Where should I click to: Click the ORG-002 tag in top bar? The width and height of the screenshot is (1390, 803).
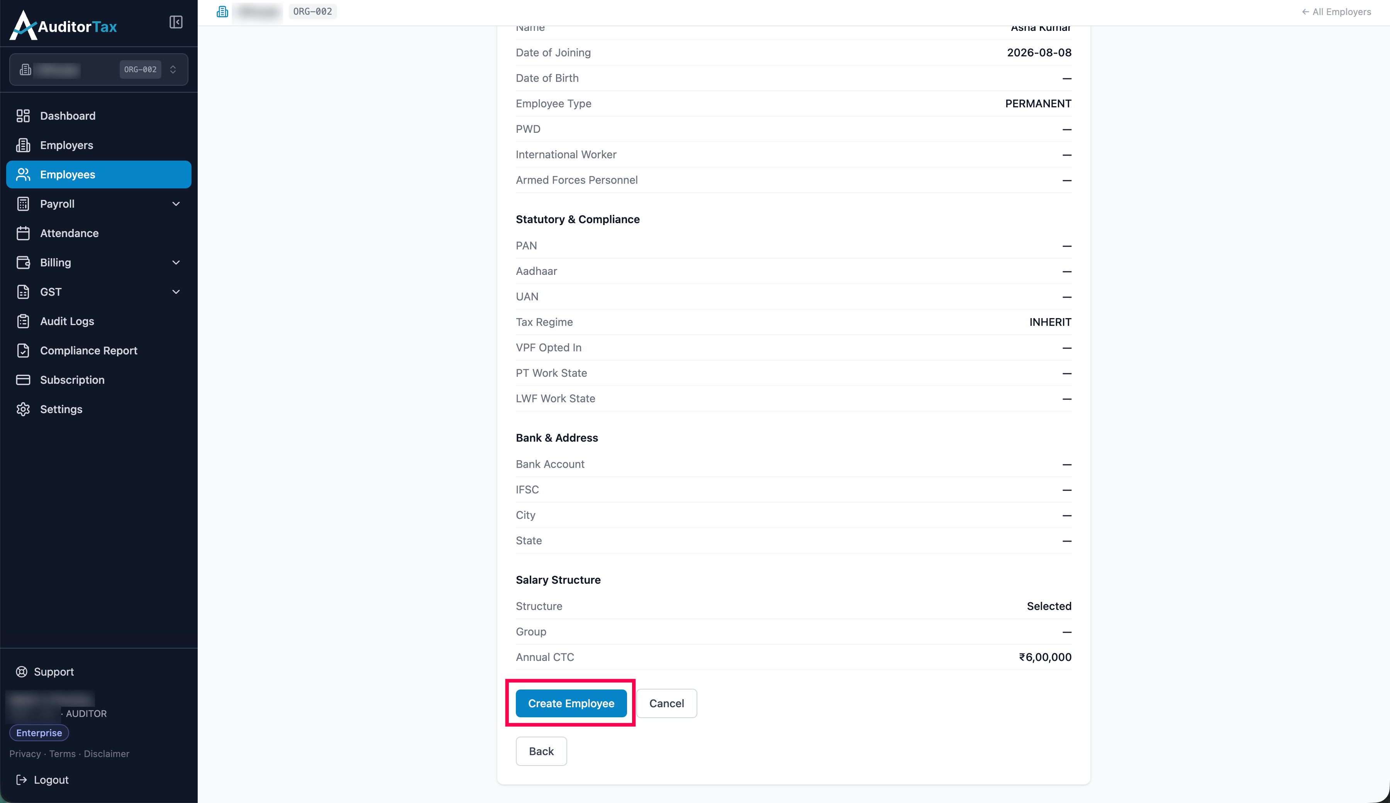click(313, 12)
